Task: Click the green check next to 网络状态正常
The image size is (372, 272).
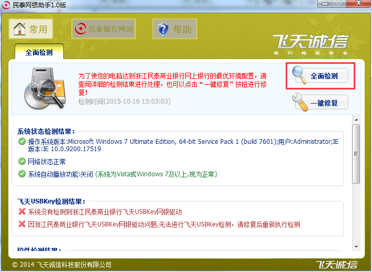Action: 22,162
